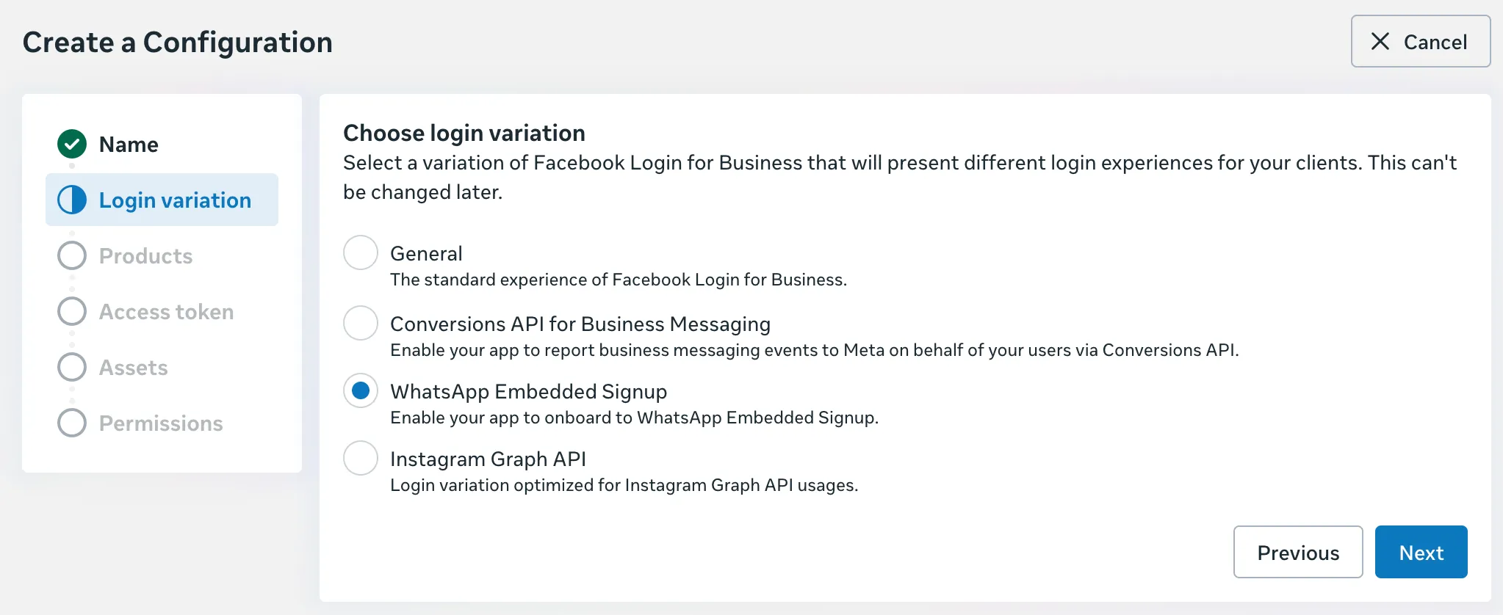Click the empty circle icon beside Products
The width and height of the screenshot is (1503, 615).
(x=72, y=255)
